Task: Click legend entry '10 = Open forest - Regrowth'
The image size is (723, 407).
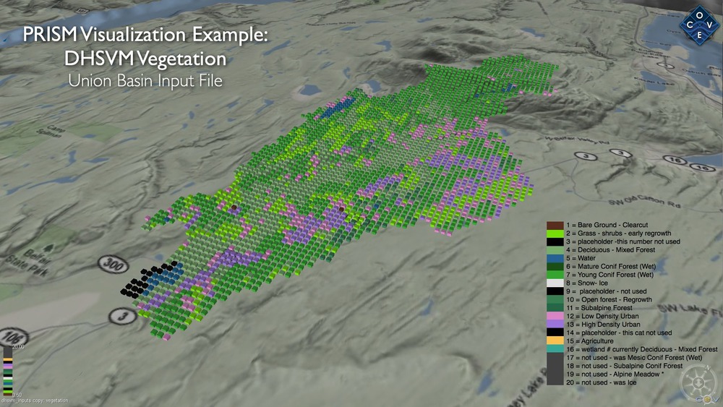Action: 609,299
